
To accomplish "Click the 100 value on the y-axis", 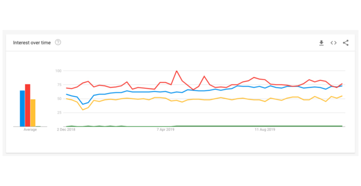I will coord(58,71).
